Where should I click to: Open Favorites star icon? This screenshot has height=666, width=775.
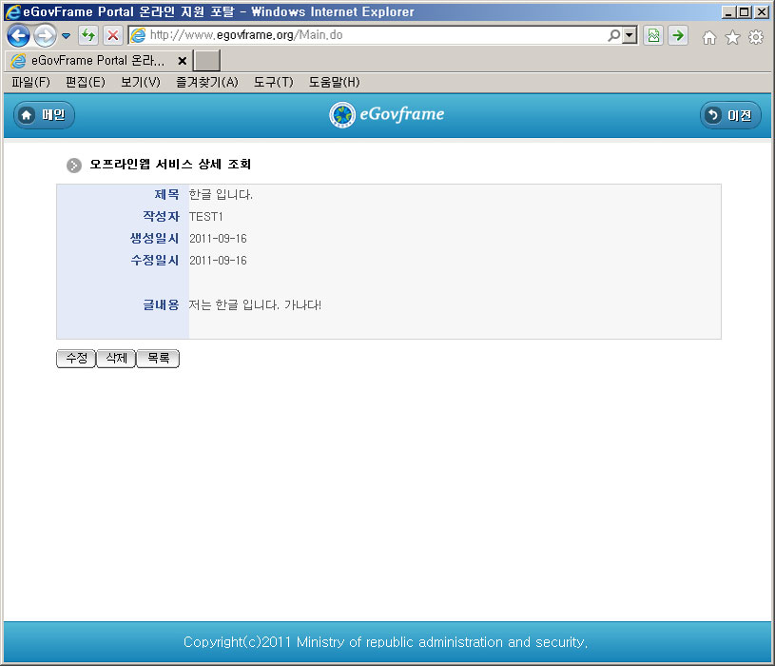pyautogui.click(x=732, y=37)
